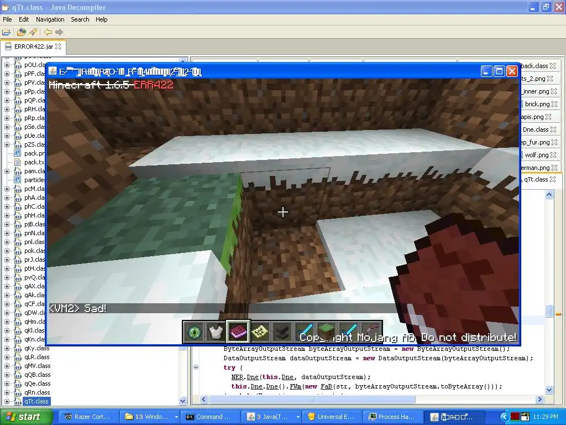Select qQe.class in the tree
The height and width of the screenshot is (425, 566).
click(37, 384)
